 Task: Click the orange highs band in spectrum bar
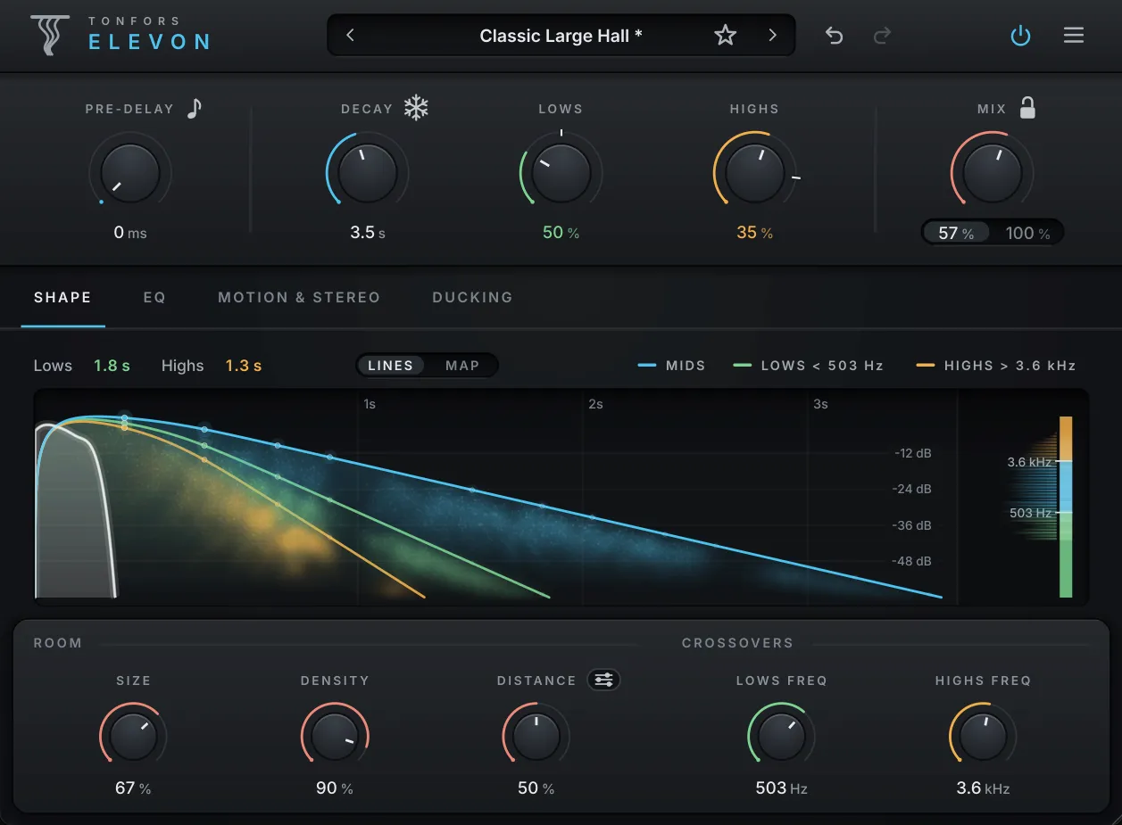click(1066, 438)
